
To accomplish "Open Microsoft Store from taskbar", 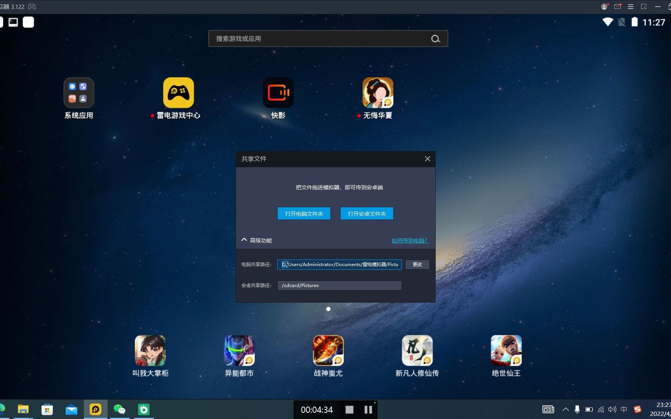I will pos(47,409).
